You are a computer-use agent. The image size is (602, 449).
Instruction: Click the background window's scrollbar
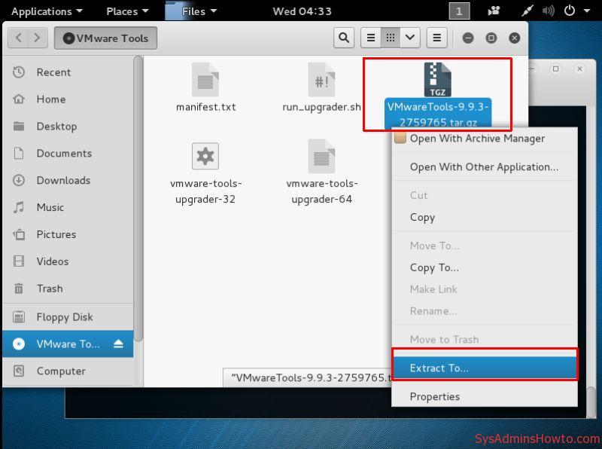tap(591, 402)
